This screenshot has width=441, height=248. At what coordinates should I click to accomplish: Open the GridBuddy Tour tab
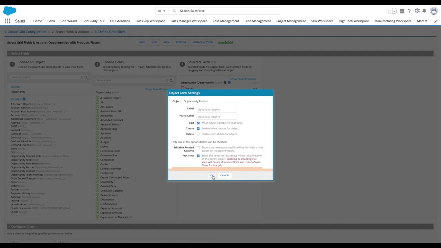[93, 21]
